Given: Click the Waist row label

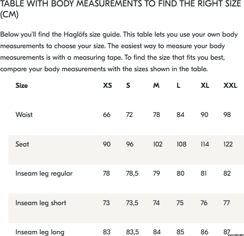Looking at the screenshot, I should 24,115.
